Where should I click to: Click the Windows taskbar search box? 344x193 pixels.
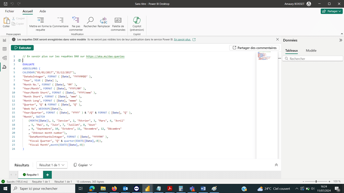(43, 189)
